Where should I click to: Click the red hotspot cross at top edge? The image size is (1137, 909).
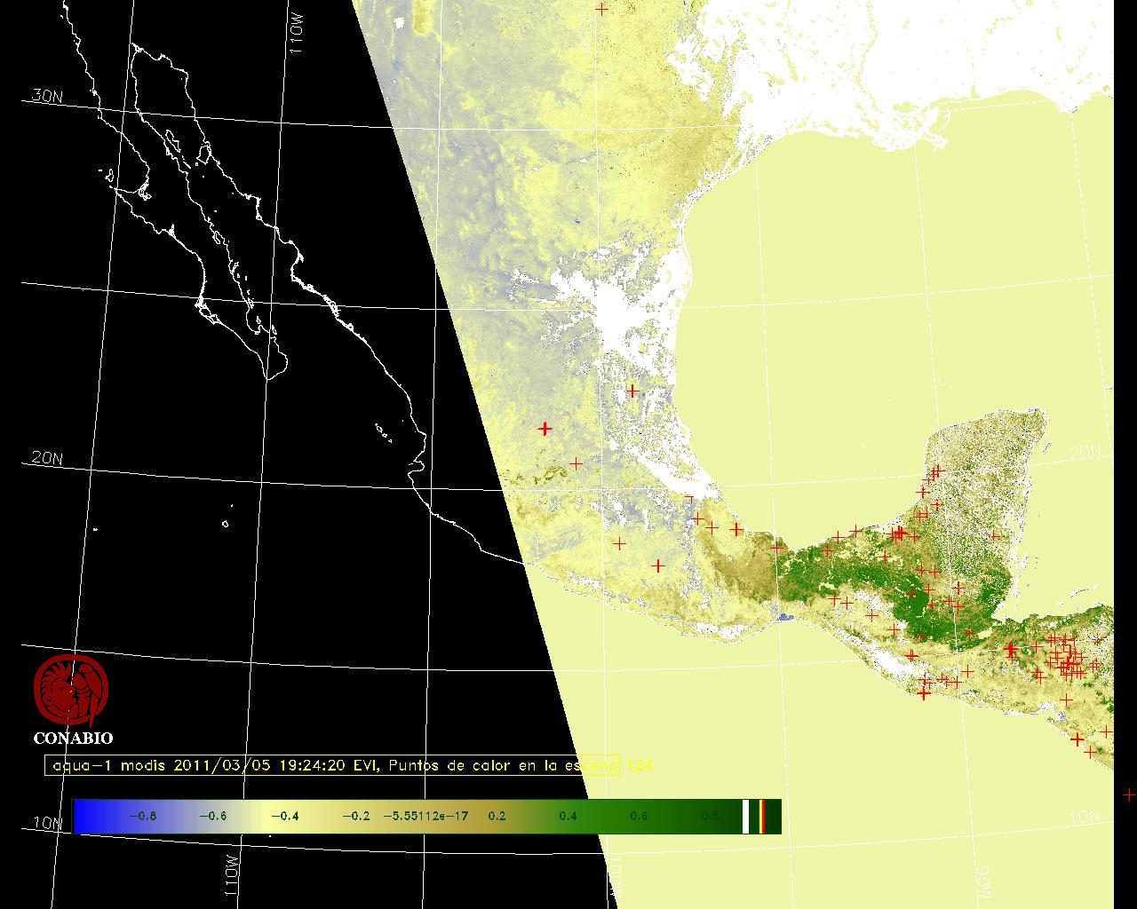602,9
